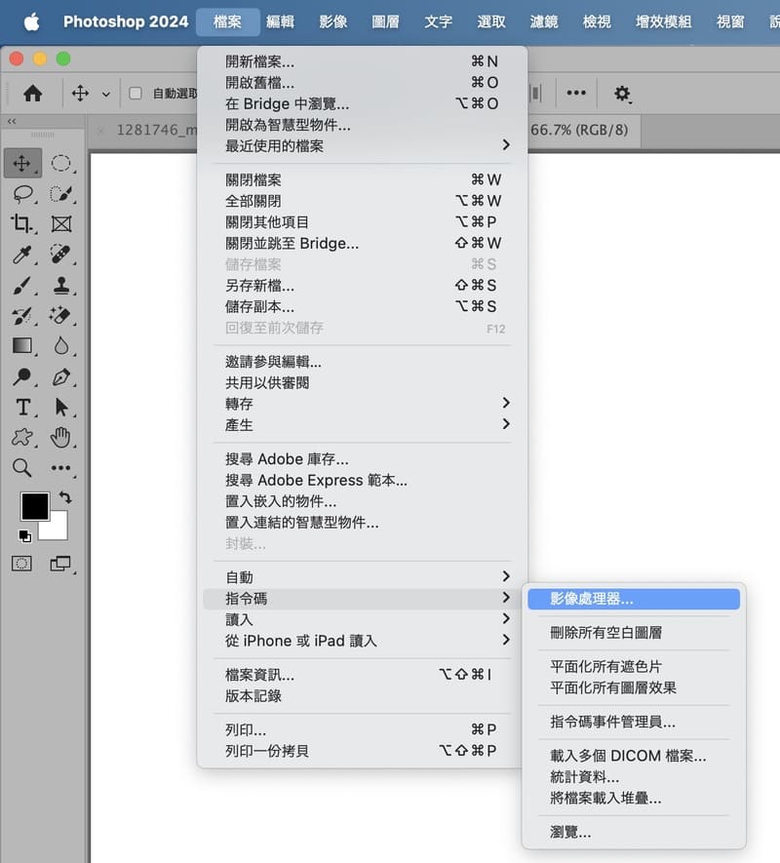Viewport: 780px width, 863px height.
Task: Open the Move tool preset dropdown chevron
Action: click(106, 95)
